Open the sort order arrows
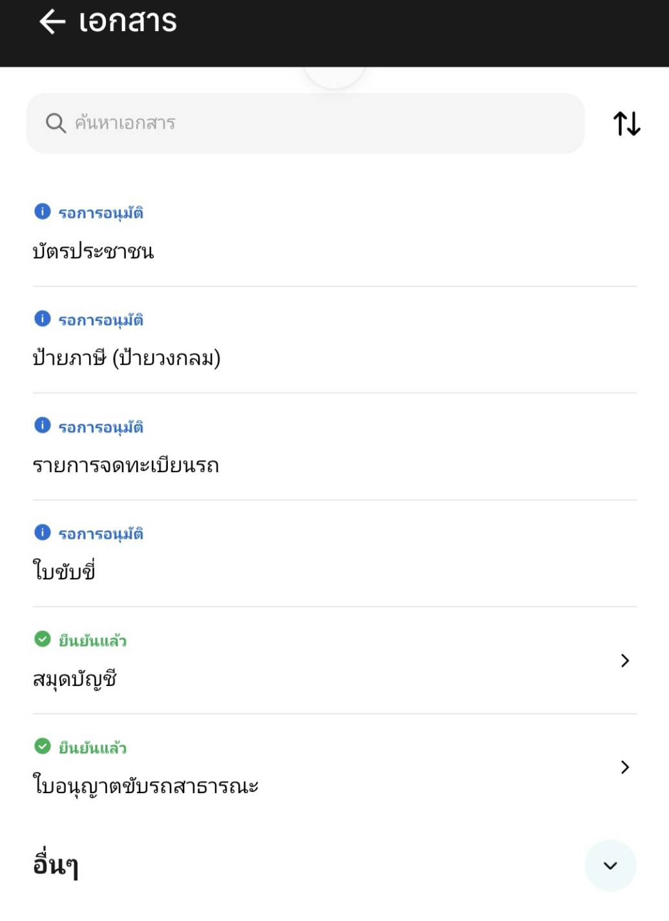Image resolution: width=669 pixels, height=921 pixels. point(626,123)
